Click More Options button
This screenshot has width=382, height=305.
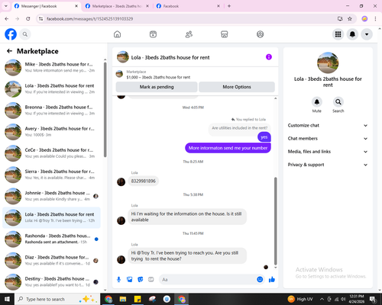click(x=237, y=87)
